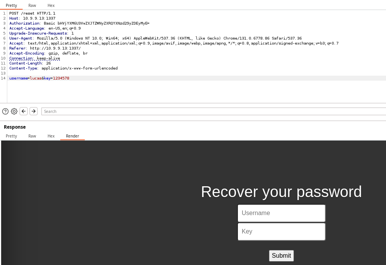Click the Connection keep-alive header
This screenshot has width=386, height=265.
[35, 58]
